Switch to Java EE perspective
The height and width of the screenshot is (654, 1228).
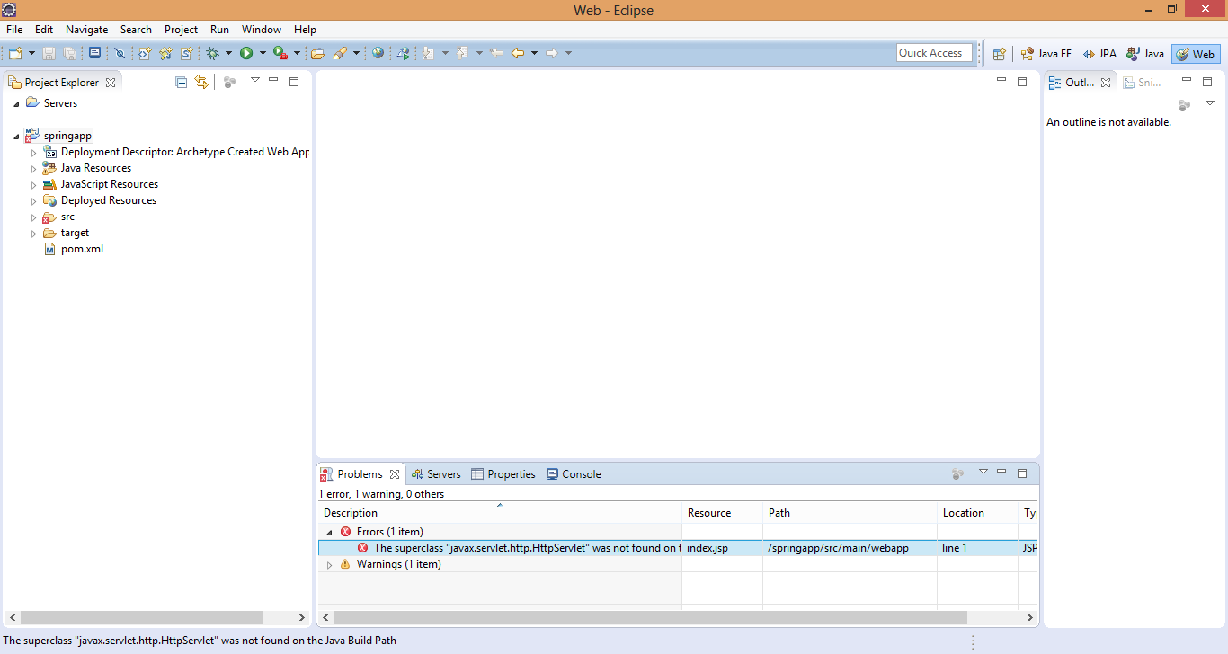tap(1046, 54)
